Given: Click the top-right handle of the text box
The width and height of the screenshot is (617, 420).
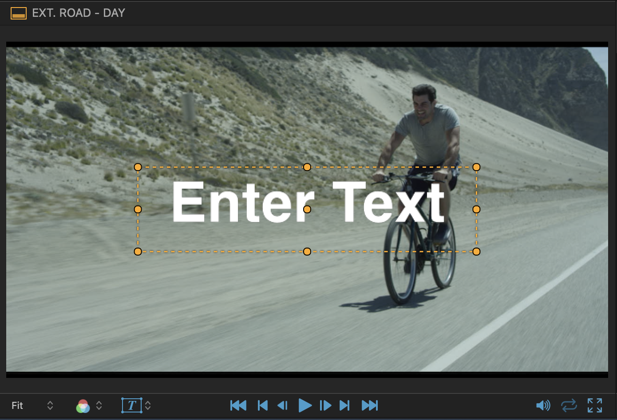Looking at the screenshot, I should (x=476, y=167).
